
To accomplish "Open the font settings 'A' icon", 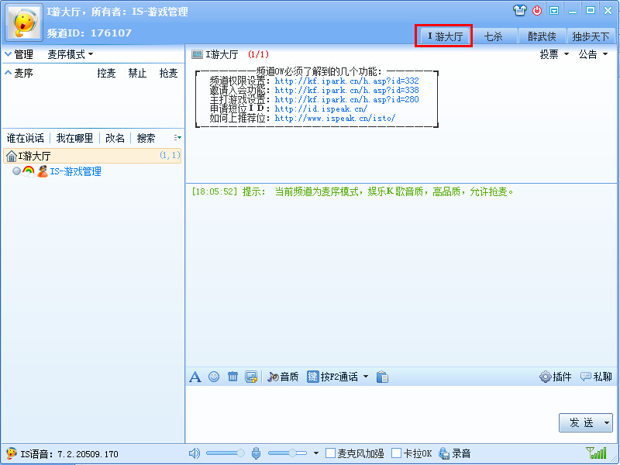I will coord(195,377).
